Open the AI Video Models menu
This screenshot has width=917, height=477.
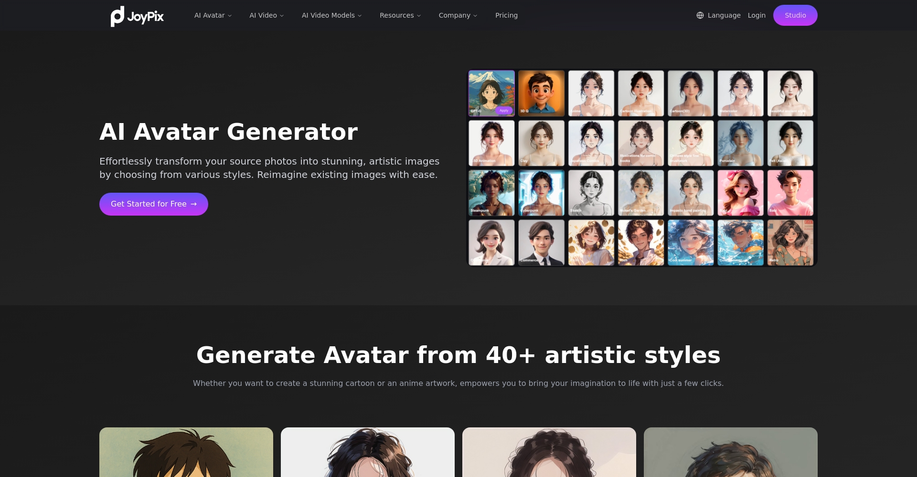click(332, 15)
